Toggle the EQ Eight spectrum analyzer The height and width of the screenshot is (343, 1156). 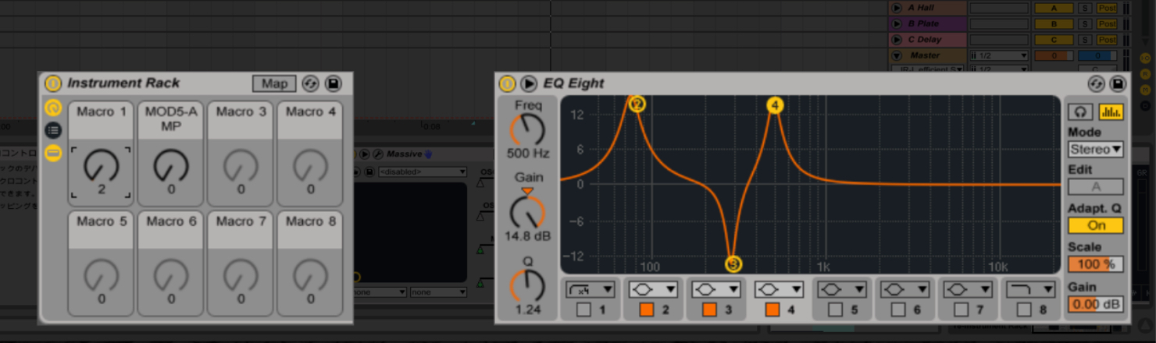1111,112
